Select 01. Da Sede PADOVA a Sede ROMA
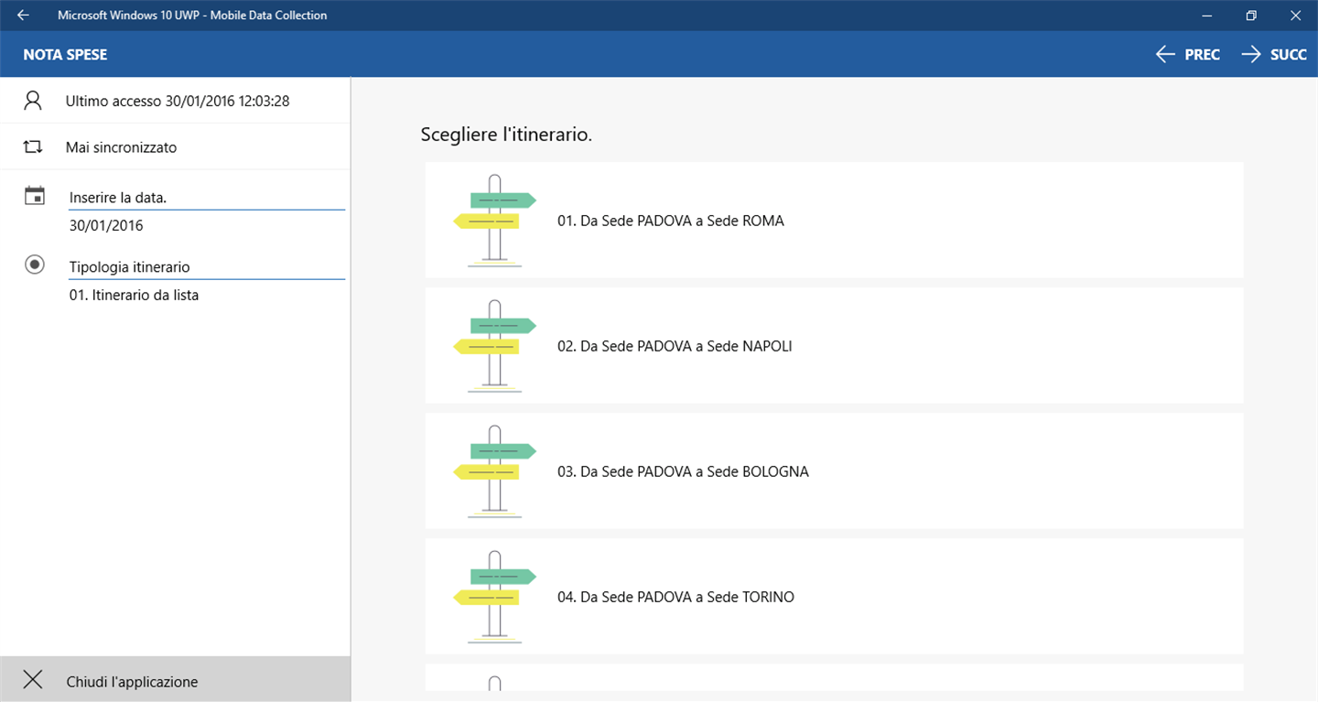1318x702 pixels. (x=834, y=221)
